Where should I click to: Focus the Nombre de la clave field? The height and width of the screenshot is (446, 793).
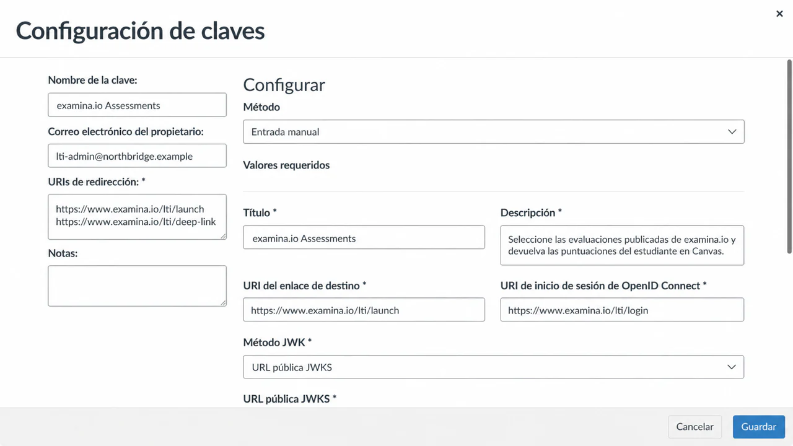[x=137, y=105]
